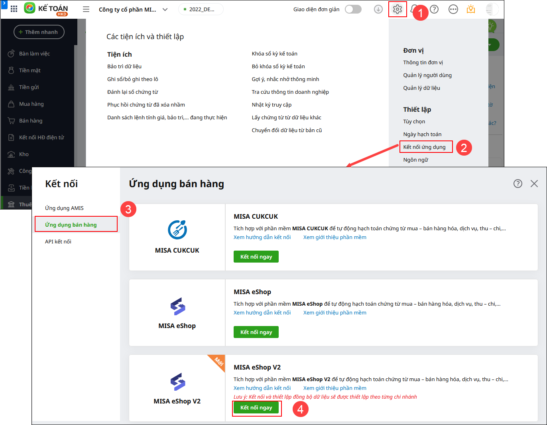The height and width of the screenshot is (425, 547).
Task: Click the Tiền gửi bank icon
Action: click(x=11, y=87)
